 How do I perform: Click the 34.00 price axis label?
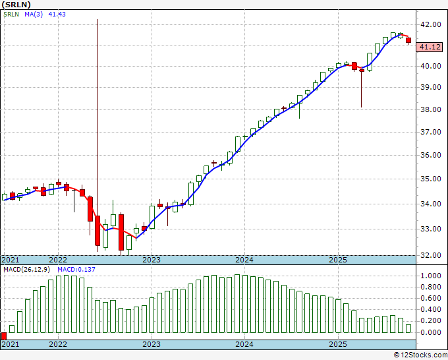(431, 204)
